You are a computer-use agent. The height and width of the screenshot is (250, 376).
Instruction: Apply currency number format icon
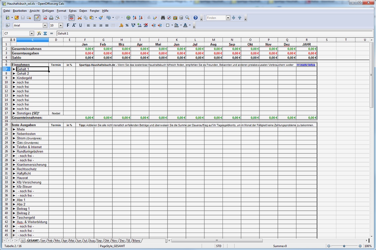pyautogui.click(x=121, y=25)
